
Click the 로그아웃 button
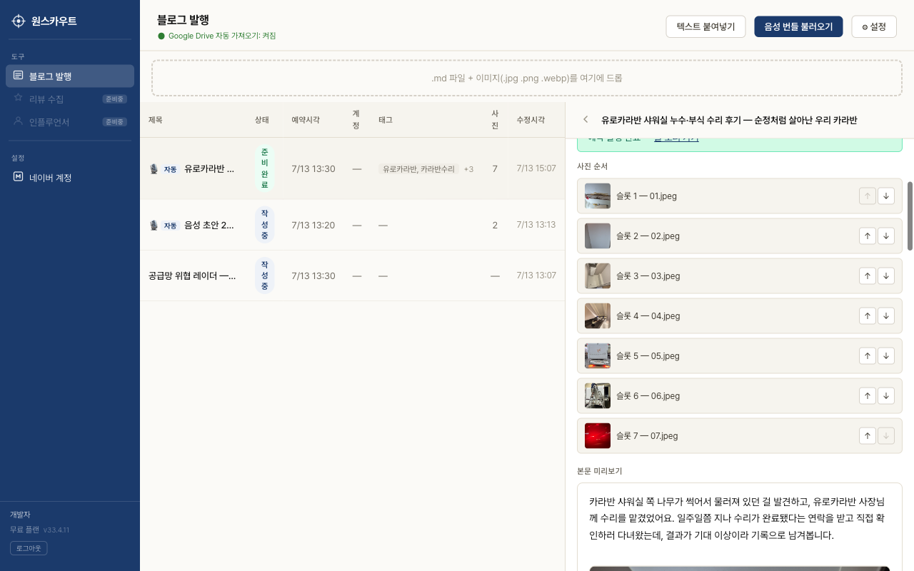point(29,548)
